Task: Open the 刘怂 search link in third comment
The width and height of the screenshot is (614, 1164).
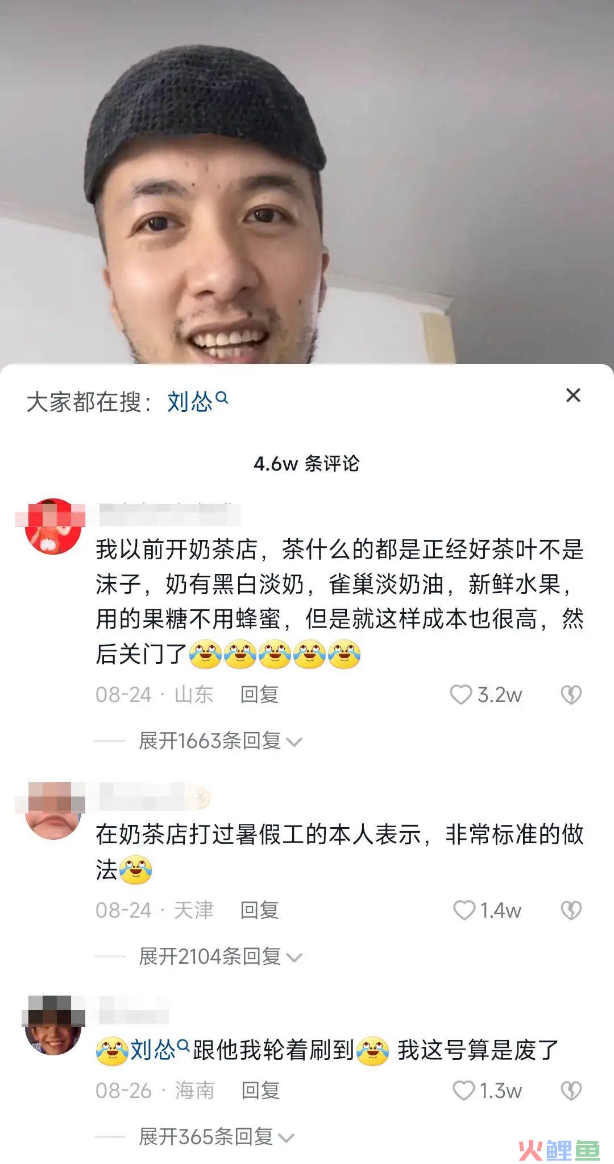Action: pyautogui.click(x=159, y=1050)
